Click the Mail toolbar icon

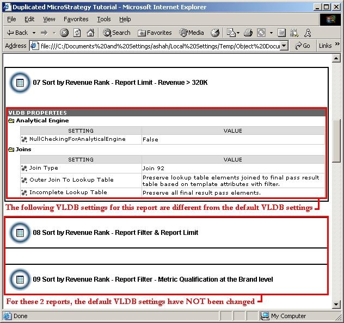(x=231, y=33)
